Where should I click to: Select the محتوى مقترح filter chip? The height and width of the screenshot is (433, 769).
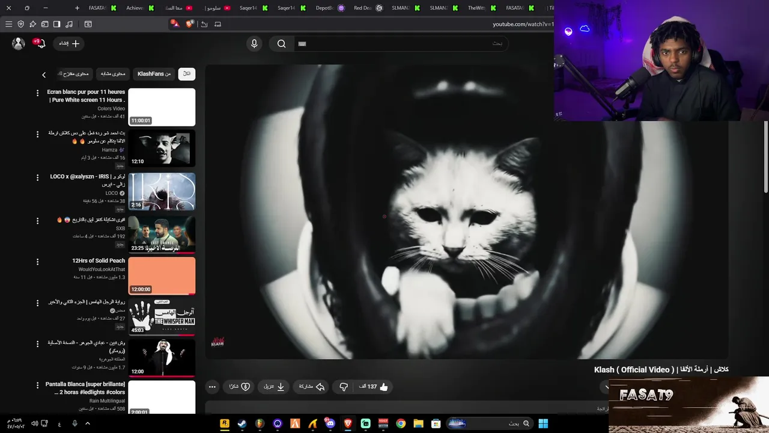pyautogui.click(x=74, y=74)
